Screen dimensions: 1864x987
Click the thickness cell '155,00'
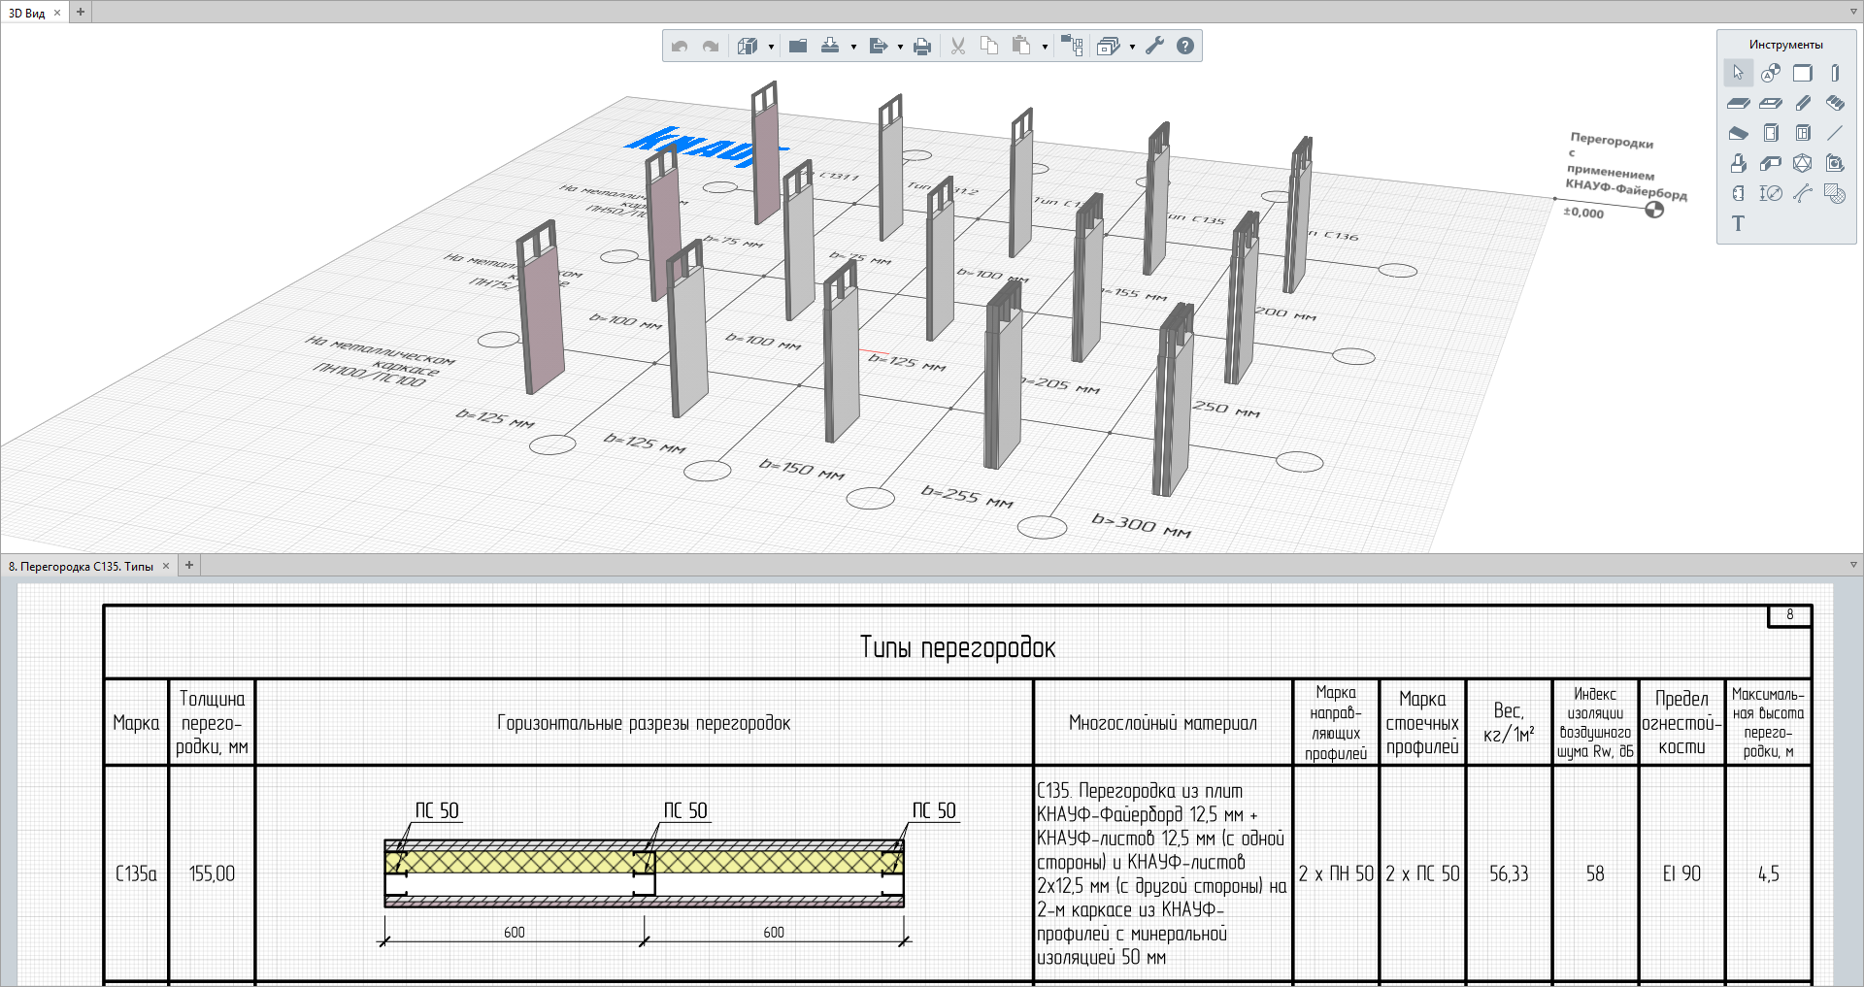212,873
